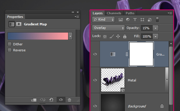This screenshot has width=180, height=111.
Task: Click the lock transparent pixels icon
Action: (105, 36)
